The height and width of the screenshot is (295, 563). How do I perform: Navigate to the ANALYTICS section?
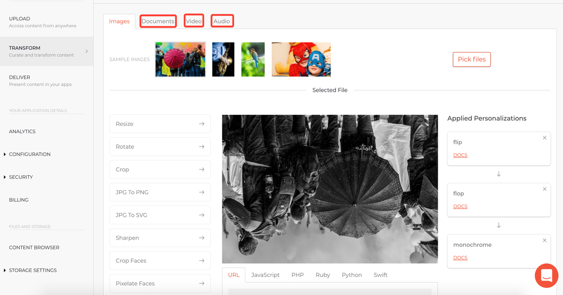[x=23, y=131]
